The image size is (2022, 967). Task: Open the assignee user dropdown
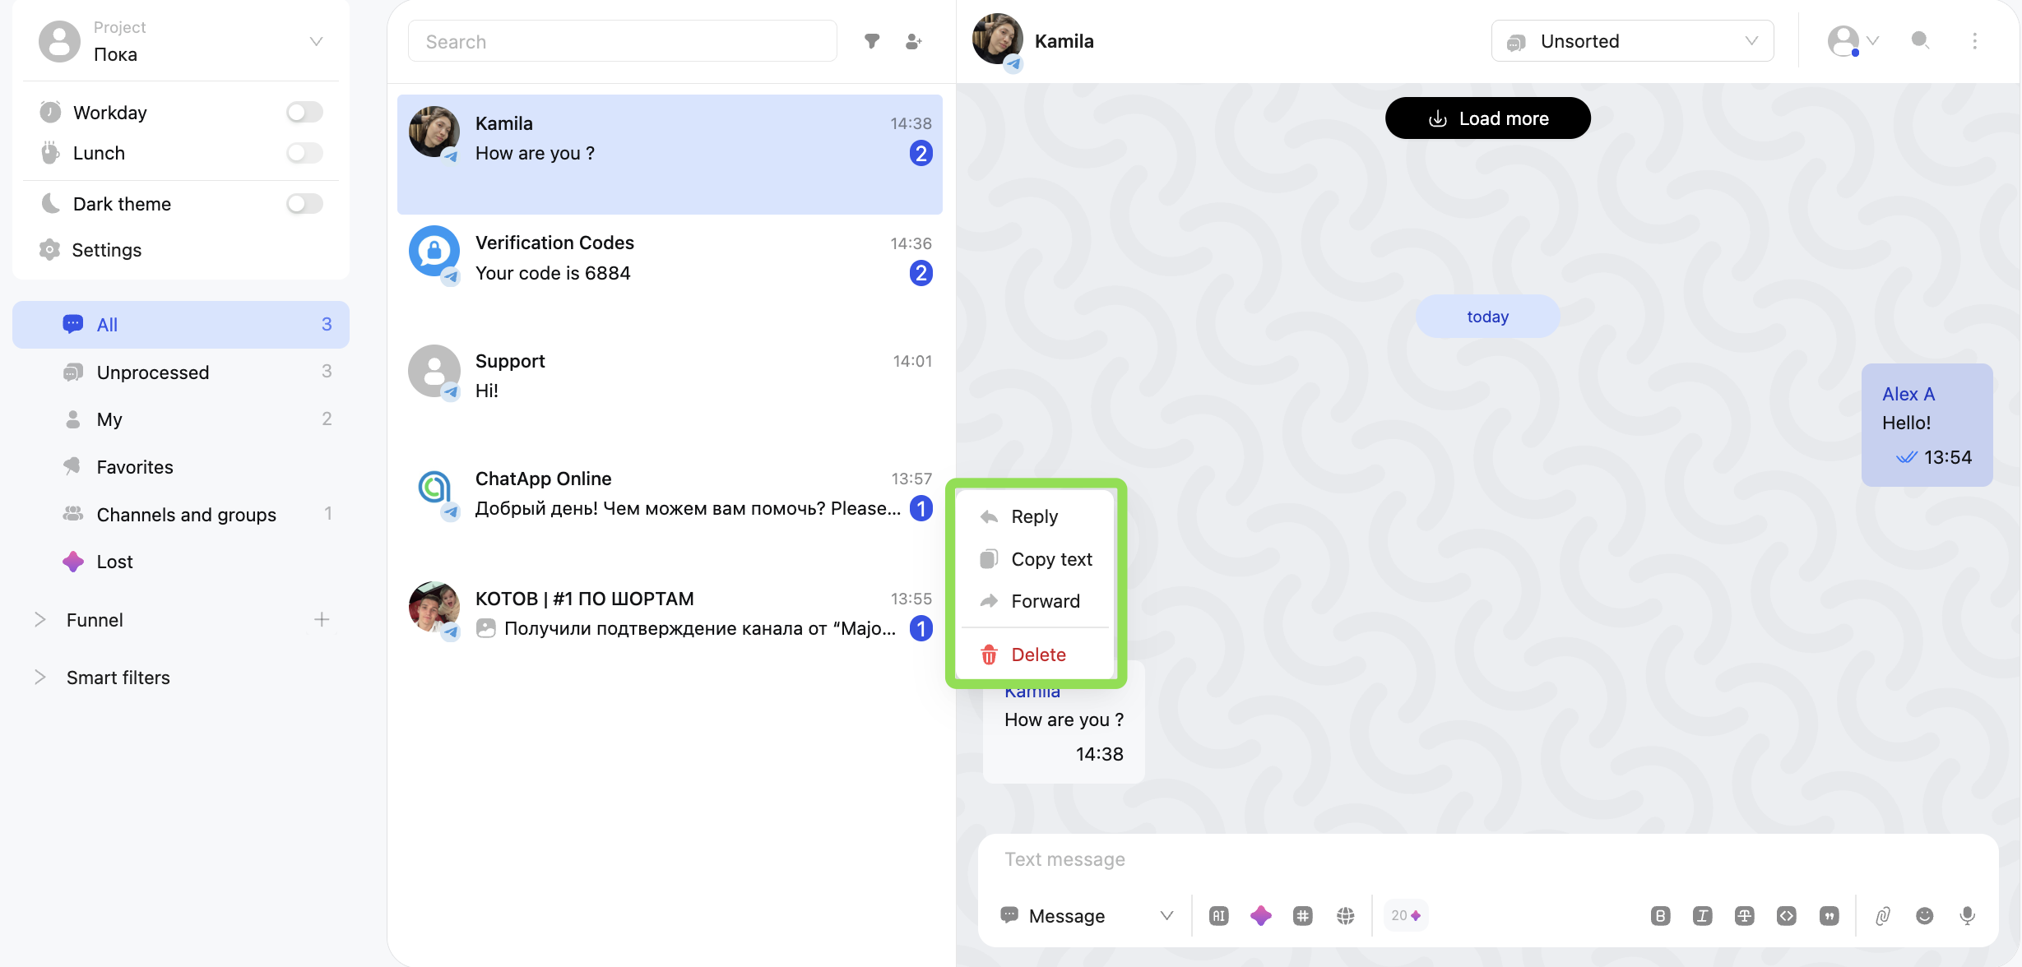(x=1853, y=40)
